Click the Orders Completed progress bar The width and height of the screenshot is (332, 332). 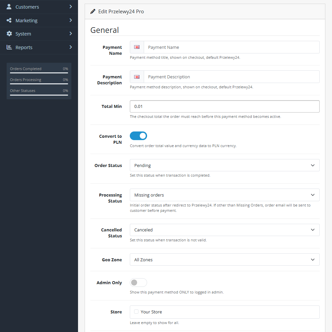click(x=39, y=73)
